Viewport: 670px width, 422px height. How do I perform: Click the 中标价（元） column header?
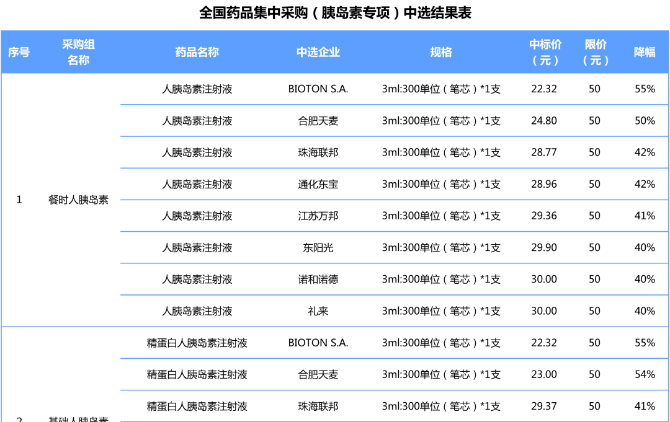(x=545, y=52)
